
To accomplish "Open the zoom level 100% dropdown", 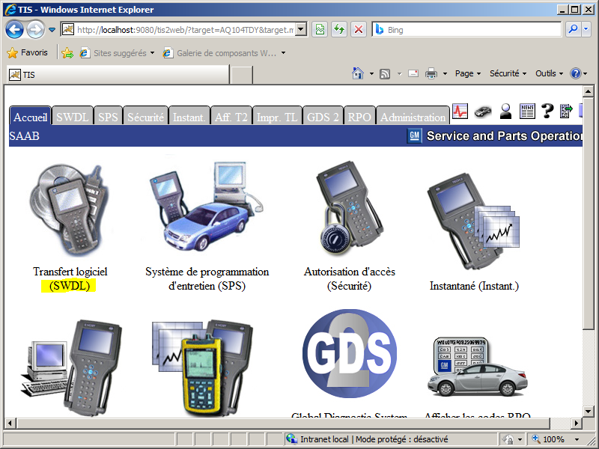I will point(577,439).
